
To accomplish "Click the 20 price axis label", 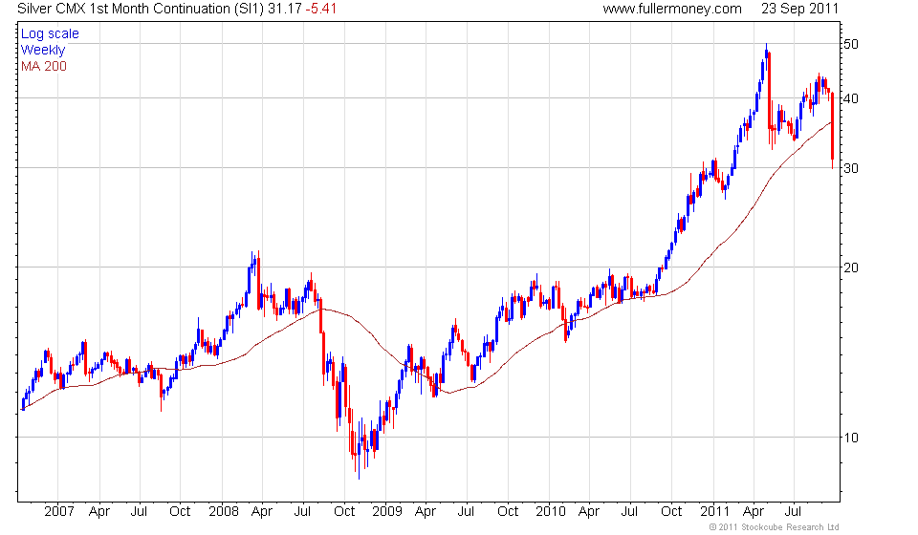I will 851,267.
